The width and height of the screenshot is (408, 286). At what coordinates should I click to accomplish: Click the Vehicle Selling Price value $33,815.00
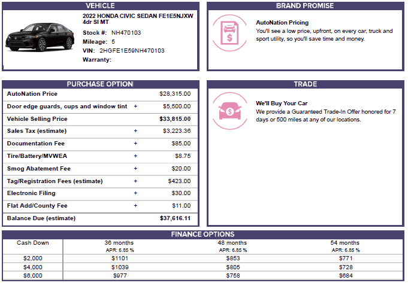click(175, 119)
